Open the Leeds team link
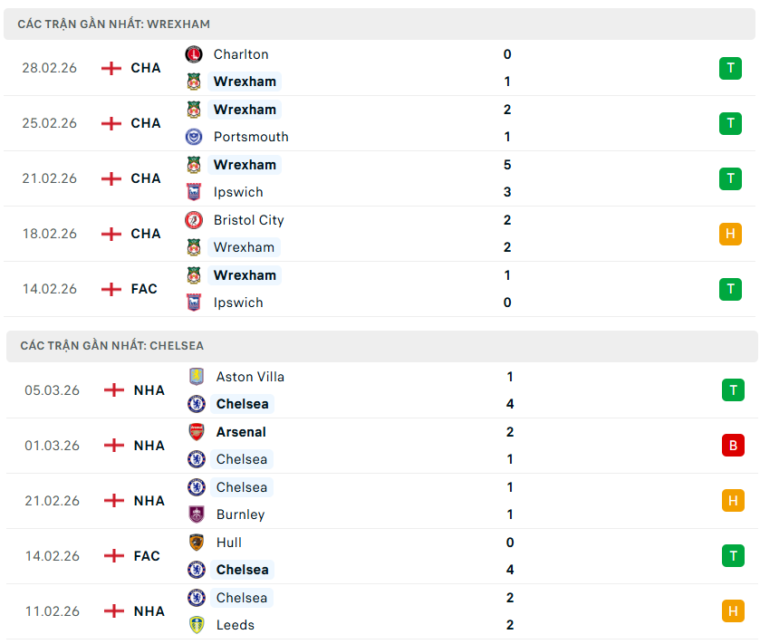 coord(236,625)
